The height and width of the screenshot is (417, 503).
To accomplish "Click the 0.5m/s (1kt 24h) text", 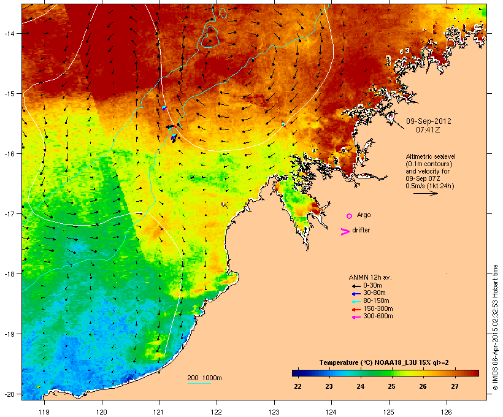I will (430, 186).
